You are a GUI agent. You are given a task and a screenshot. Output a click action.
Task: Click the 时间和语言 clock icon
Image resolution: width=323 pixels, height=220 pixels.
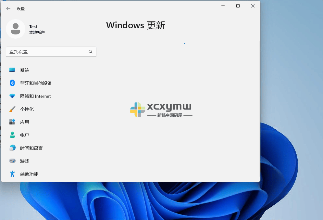pos(12,148)
